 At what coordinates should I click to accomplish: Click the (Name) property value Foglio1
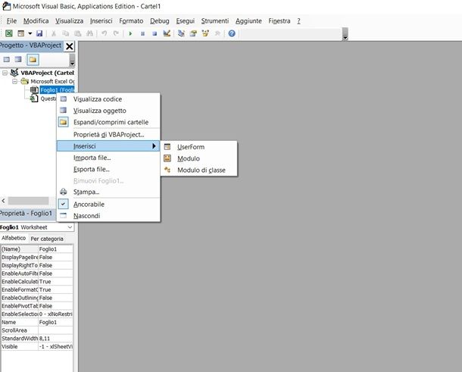55,249
